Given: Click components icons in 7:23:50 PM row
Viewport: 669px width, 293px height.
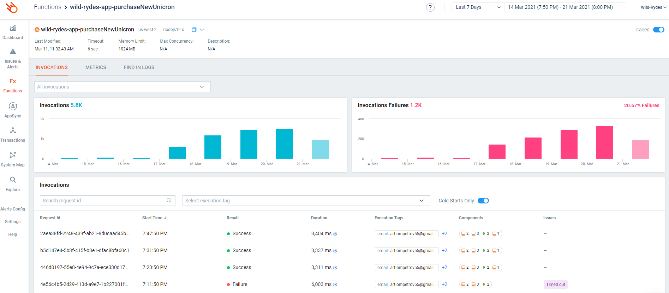Looking at the screenshot, I should [480, 268].
